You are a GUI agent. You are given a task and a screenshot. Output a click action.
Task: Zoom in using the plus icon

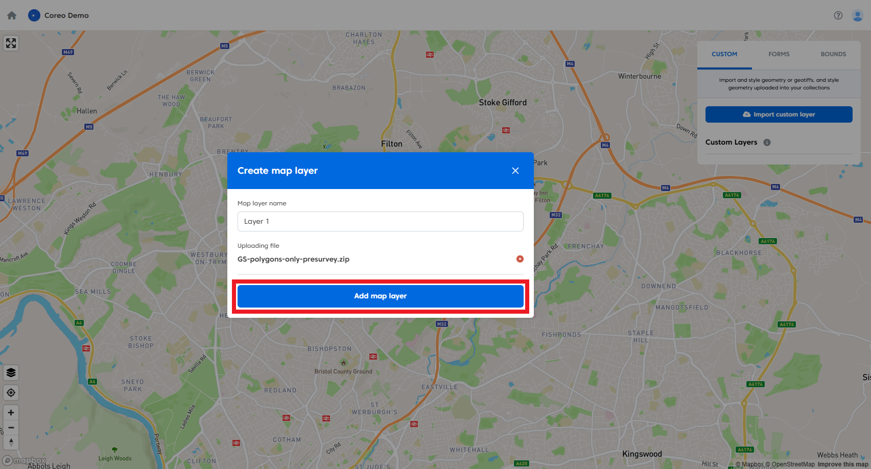pyautogui.click(x=11, y=412)
